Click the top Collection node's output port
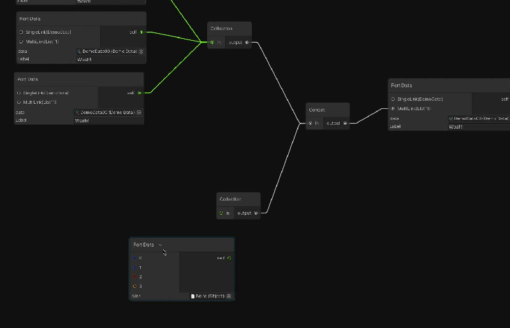Screen dimensions: 510x328 click(247, 43)
